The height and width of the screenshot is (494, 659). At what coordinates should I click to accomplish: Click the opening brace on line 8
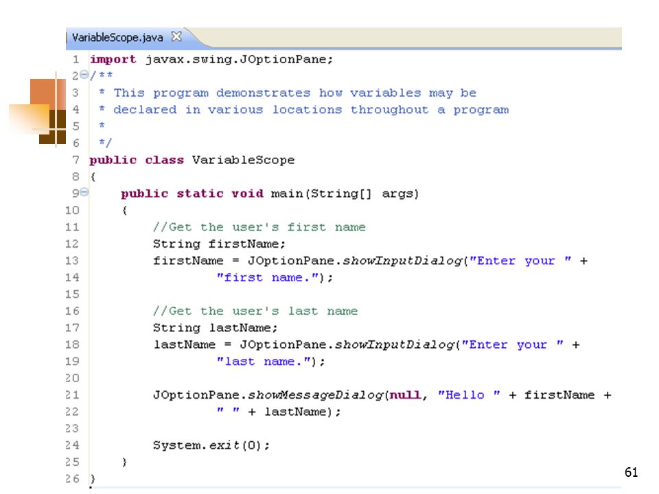click(93, 177)
